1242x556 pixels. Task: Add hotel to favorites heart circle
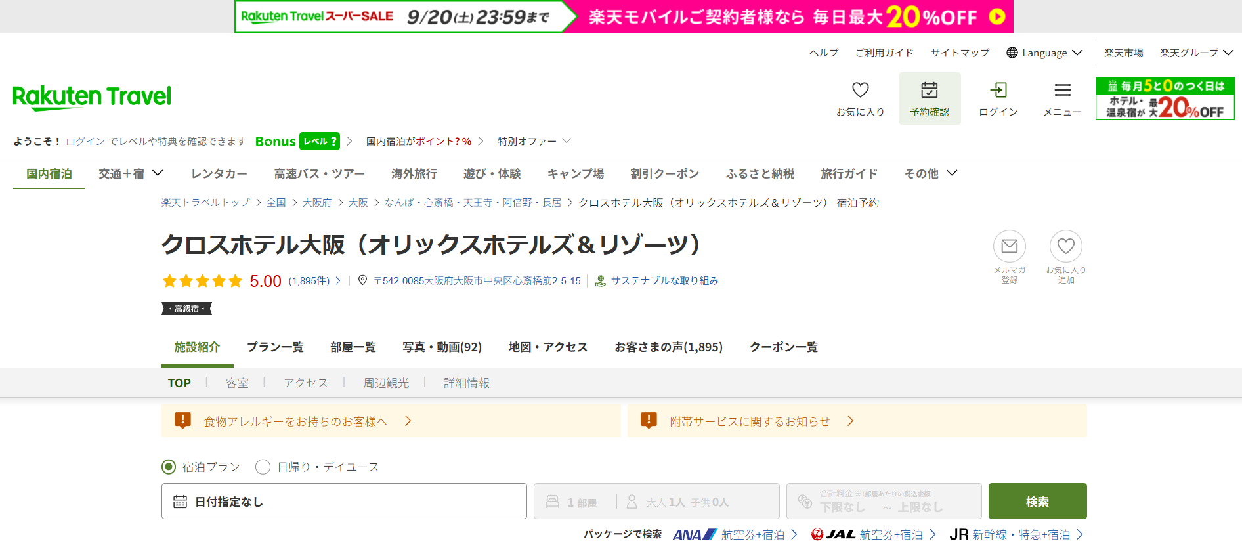[1065, 246]
